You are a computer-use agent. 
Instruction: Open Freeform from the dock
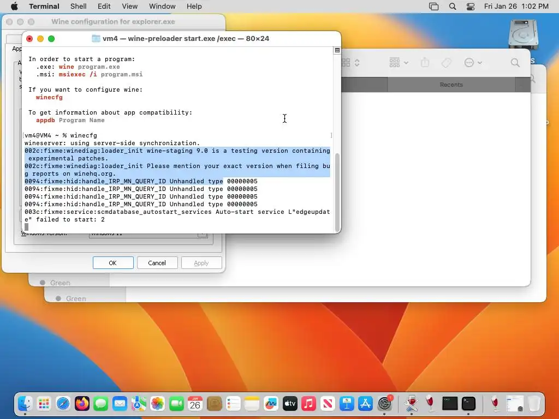(x=271, y=404)
